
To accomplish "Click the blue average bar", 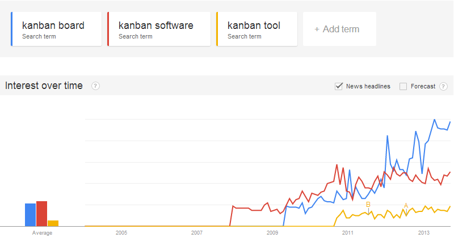I will (30, 214).
